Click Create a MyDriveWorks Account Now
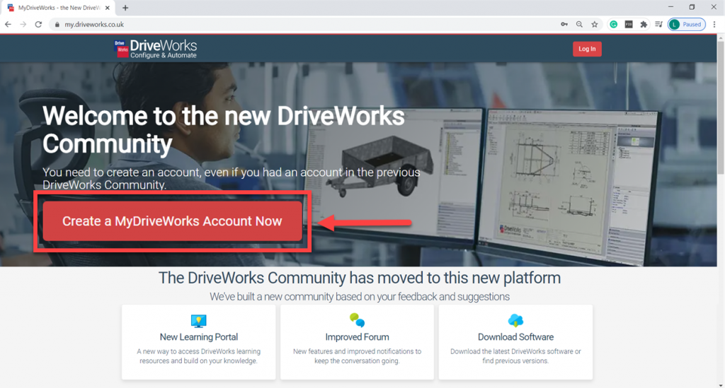Viewport: 725px width, 388px height. click(172, 221)
